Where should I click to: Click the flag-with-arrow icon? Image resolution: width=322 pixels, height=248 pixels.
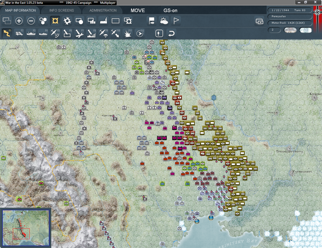pyautogui.click(x=152, y=21)
